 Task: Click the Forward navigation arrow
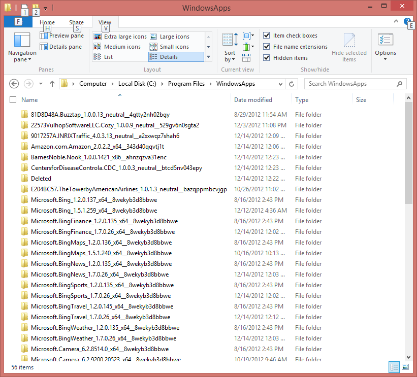pyautogui.click(x=28, y=84)
